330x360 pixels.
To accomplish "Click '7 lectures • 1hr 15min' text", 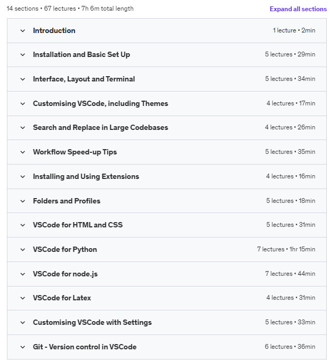I will pos(286,249).
